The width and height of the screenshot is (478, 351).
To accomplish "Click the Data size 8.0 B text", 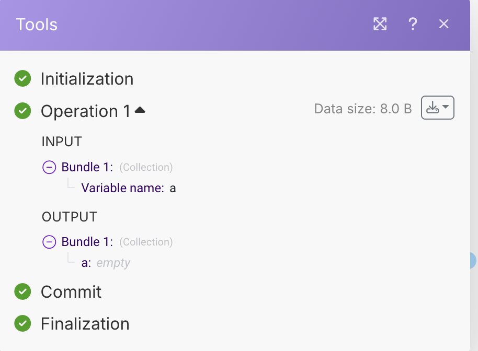I will (363, 109).
